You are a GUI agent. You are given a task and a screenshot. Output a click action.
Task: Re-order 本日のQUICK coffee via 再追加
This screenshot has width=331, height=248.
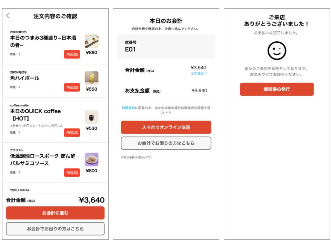click(x=72, y=133)
